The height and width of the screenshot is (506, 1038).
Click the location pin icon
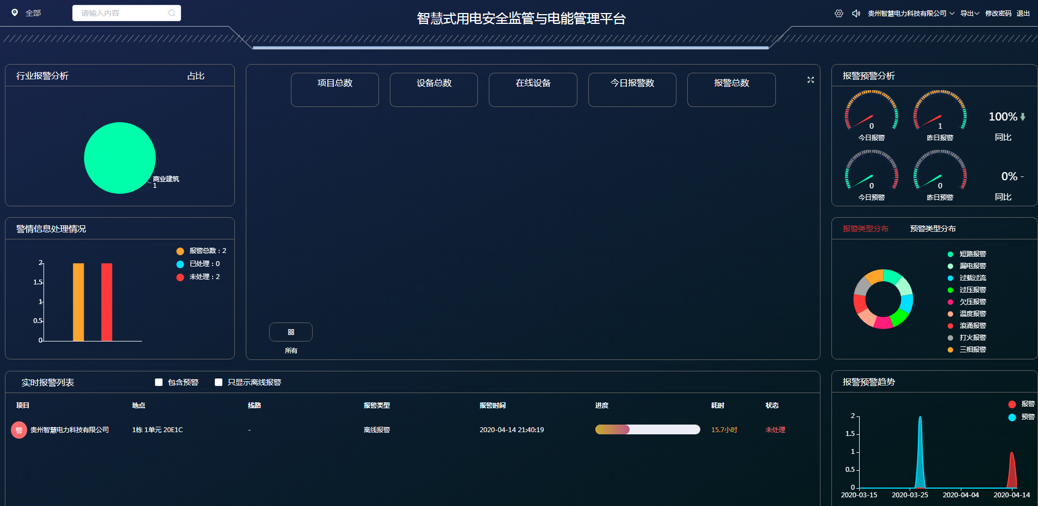point(15,12)
